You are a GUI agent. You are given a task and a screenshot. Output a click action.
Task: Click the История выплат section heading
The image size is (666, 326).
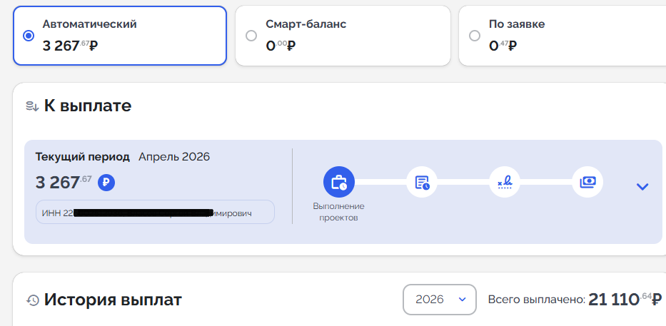click(113, 300)
